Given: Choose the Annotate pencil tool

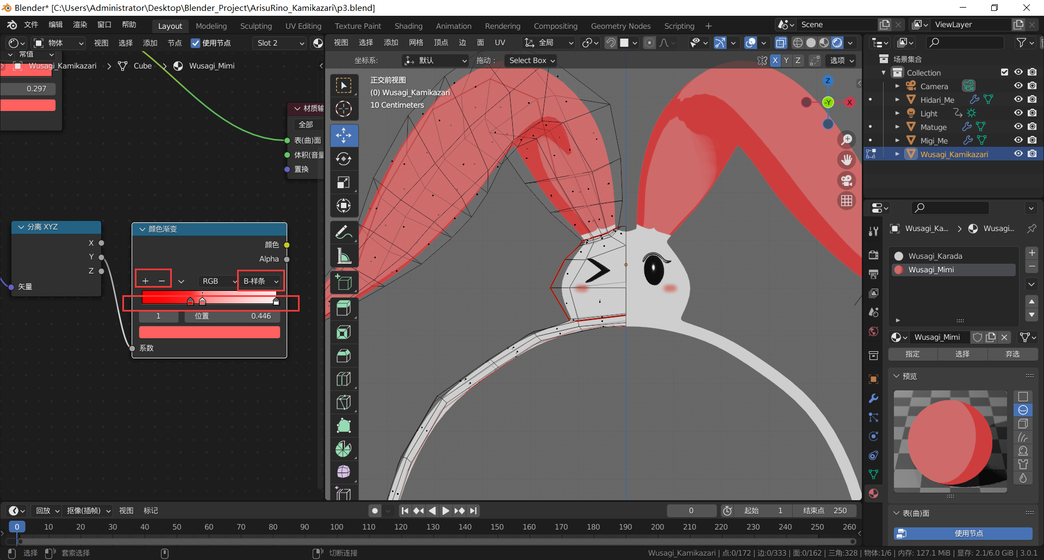Looking at the screenshot, I should click(x=344, y=233).
